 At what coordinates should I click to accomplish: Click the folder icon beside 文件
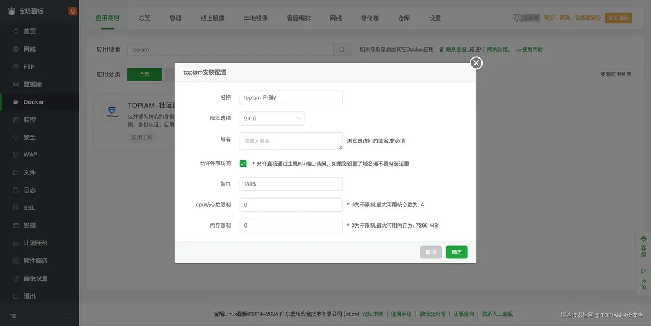16,172
